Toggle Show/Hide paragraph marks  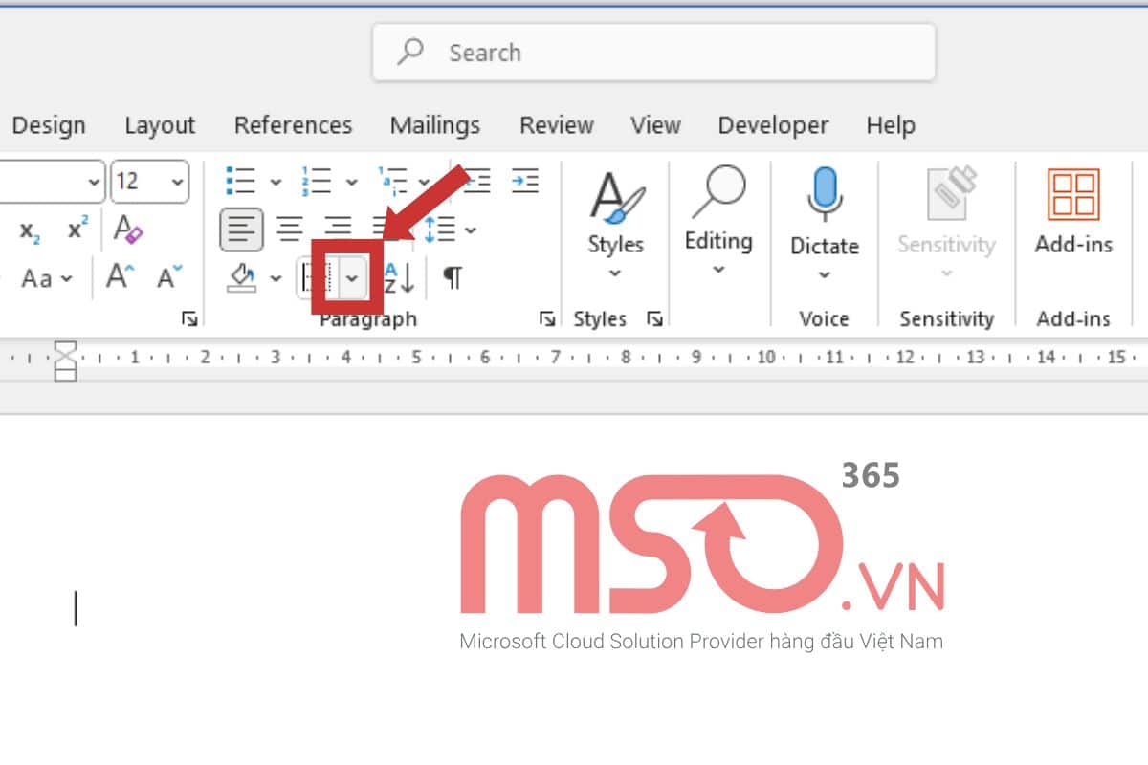coord(453,277)
